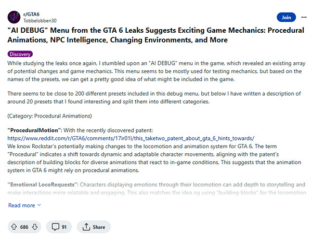This screenshot has width=312, height=238.
Task: Click the 686 vote count
Action: tap(24, 227)
